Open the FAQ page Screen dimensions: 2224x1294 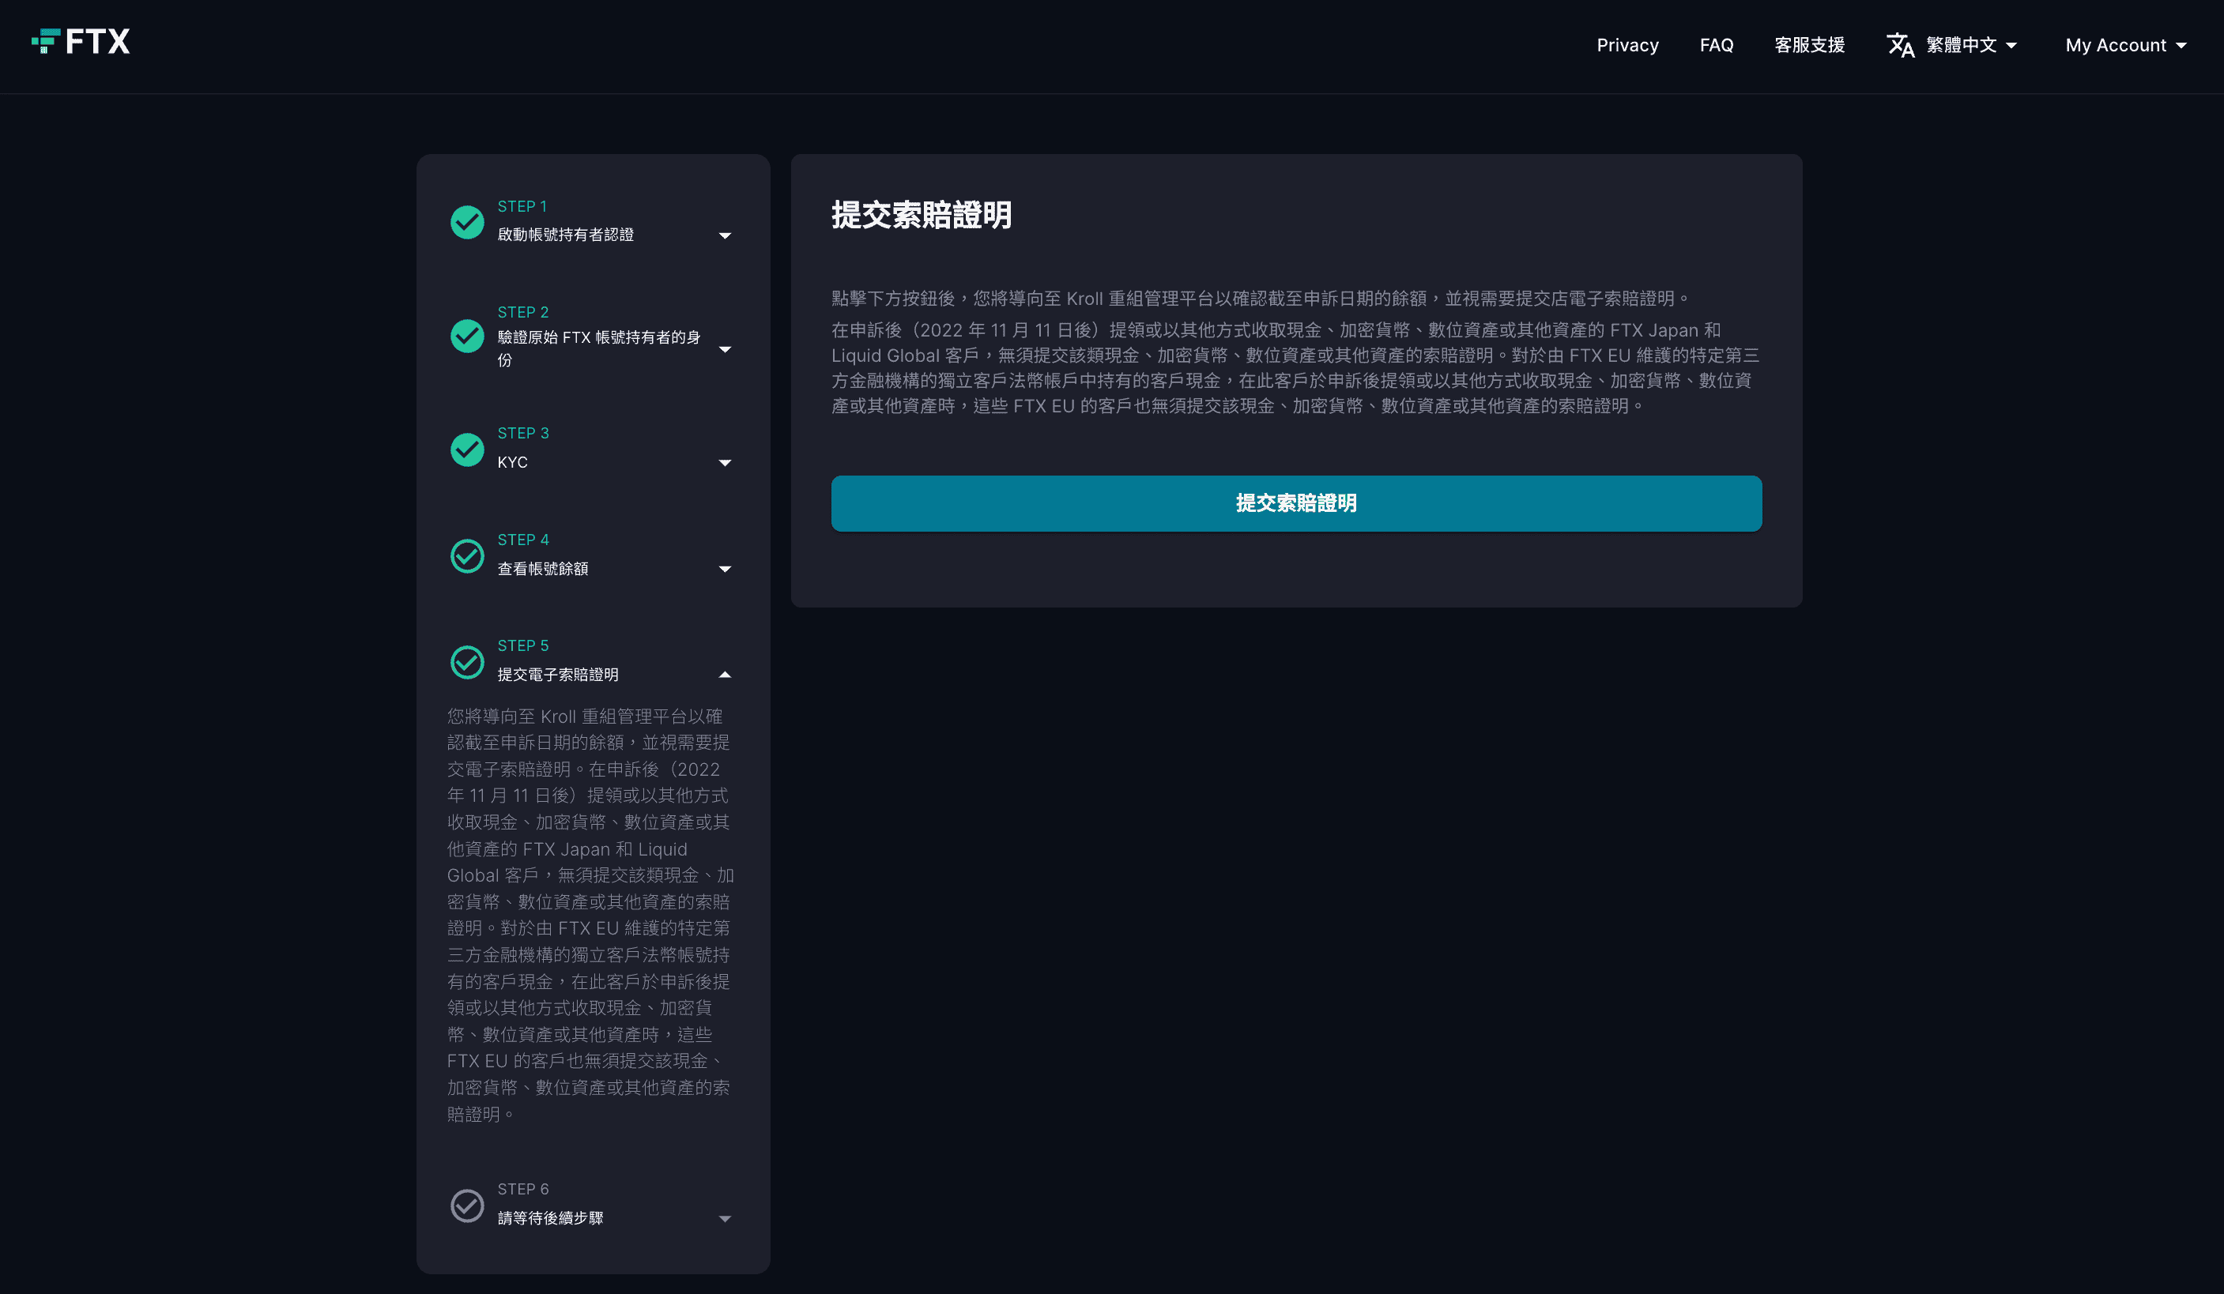[x=1716, y=45]
